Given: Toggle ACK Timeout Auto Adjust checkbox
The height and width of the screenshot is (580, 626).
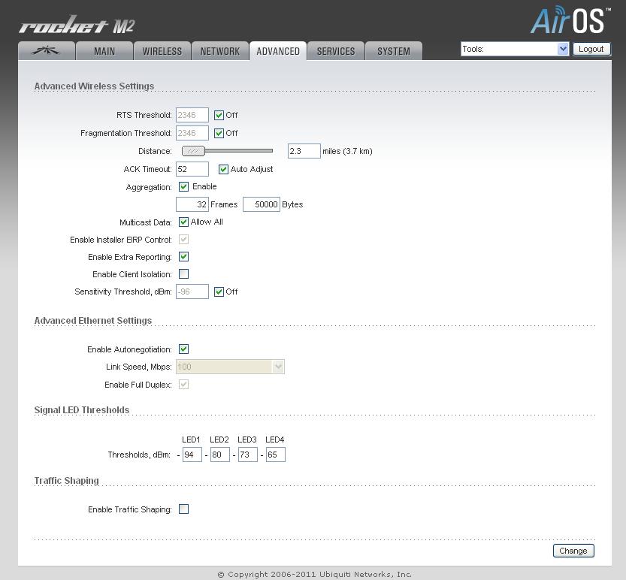Looking at the screenshot, I should (x=224, y=169).
